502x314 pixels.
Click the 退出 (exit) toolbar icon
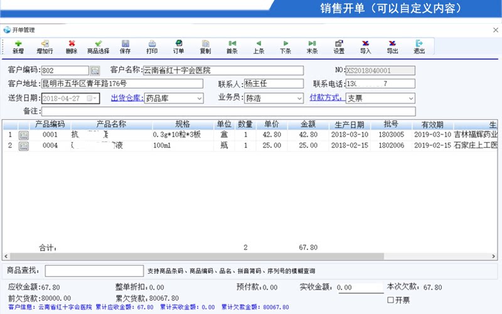[419, 46]
